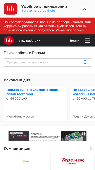Click the outdated browser warning banner
The width and height of the screenshot is (95, 170).
pyautogui.click(x=48, y=26)
